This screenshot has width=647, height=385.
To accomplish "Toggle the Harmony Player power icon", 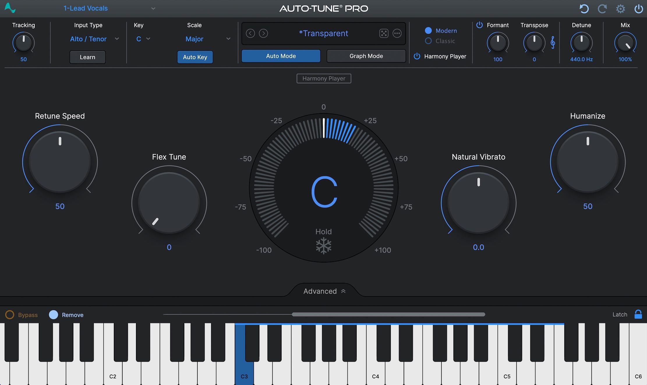I will (x=417, y=56).
